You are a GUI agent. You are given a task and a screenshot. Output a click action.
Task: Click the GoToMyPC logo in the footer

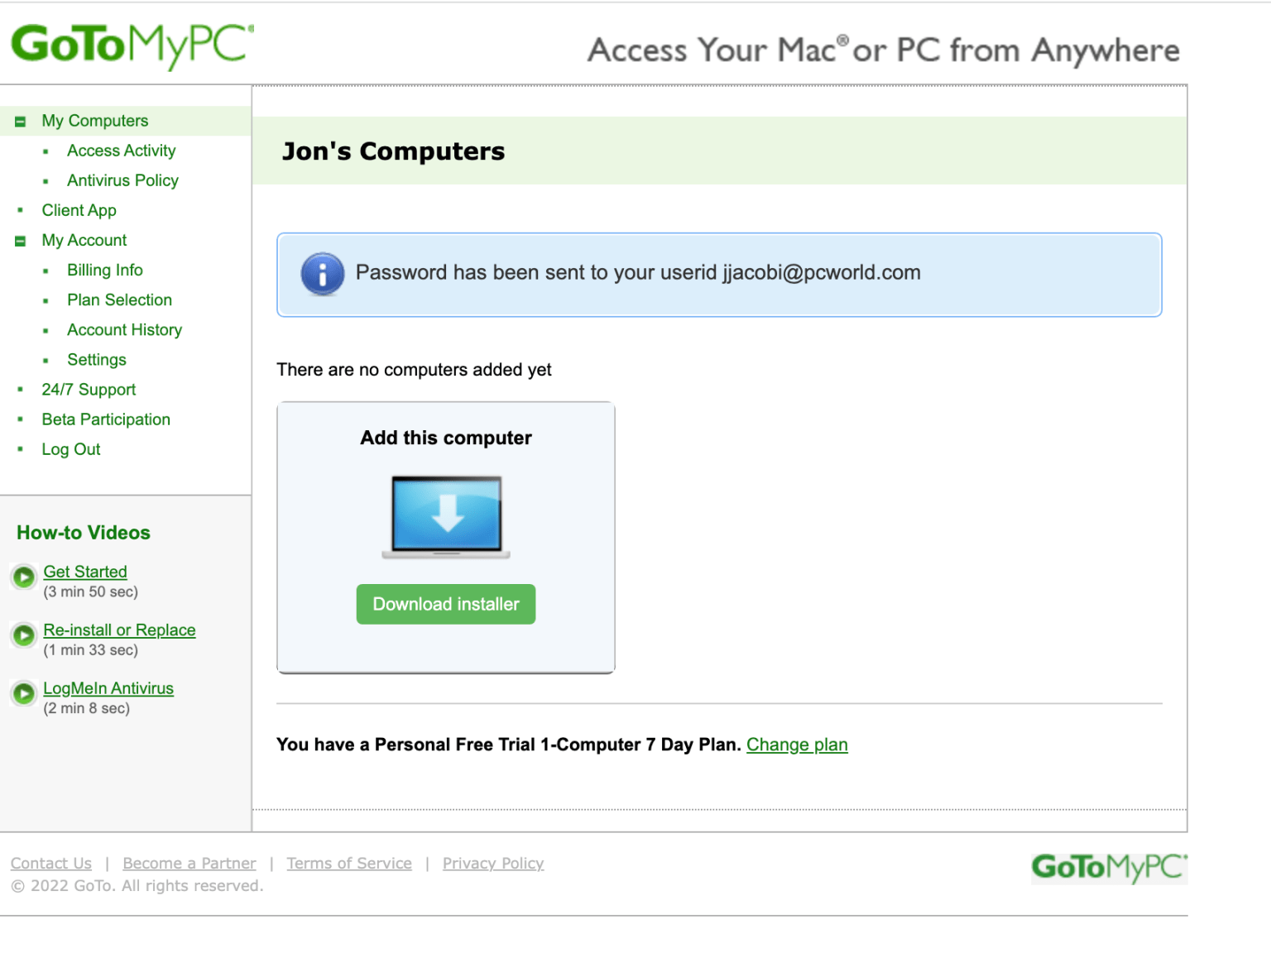pyautogui.click(x=1109, y=869)
